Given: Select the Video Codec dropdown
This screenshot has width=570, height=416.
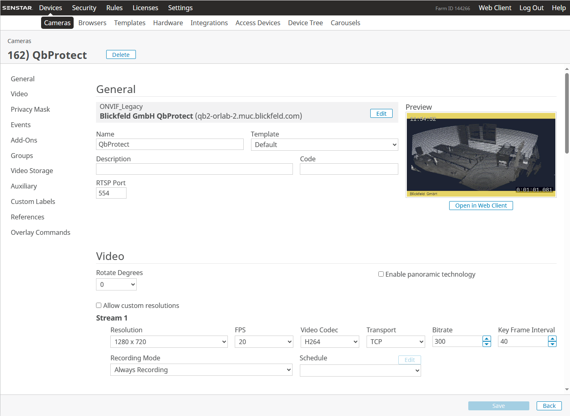Looking at the screenshot, I should click(330, 342).
